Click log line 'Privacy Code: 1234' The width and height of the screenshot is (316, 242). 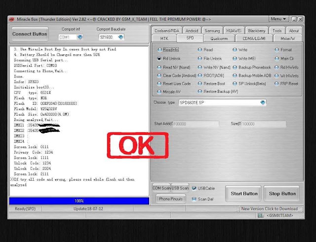(33, 152)
